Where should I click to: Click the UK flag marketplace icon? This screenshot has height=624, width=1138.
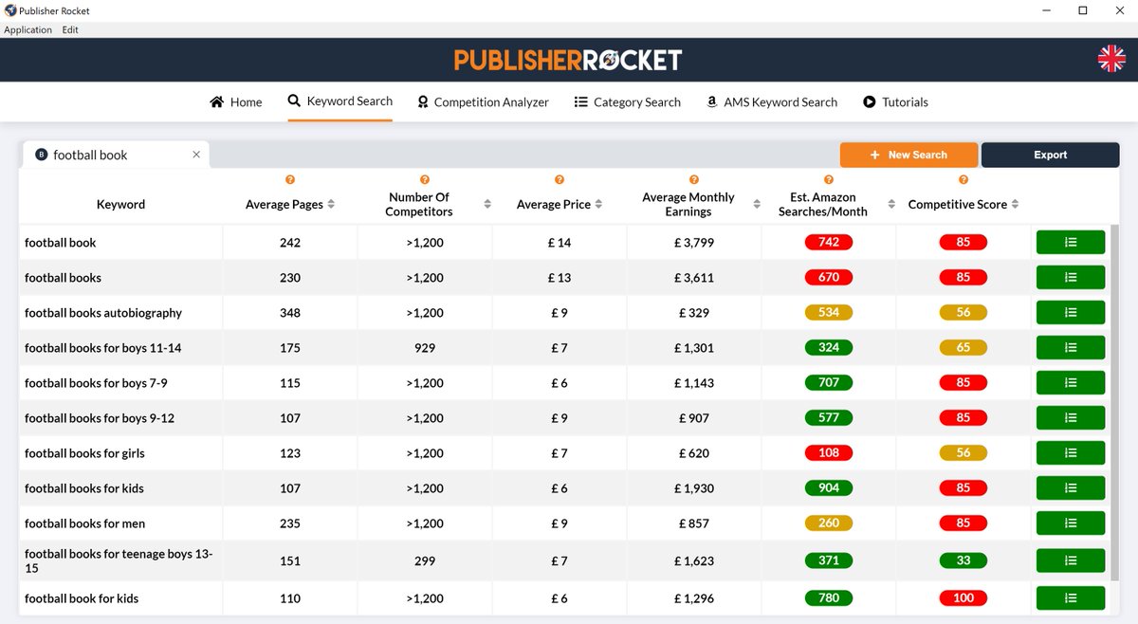click(x=1111, y=59)
